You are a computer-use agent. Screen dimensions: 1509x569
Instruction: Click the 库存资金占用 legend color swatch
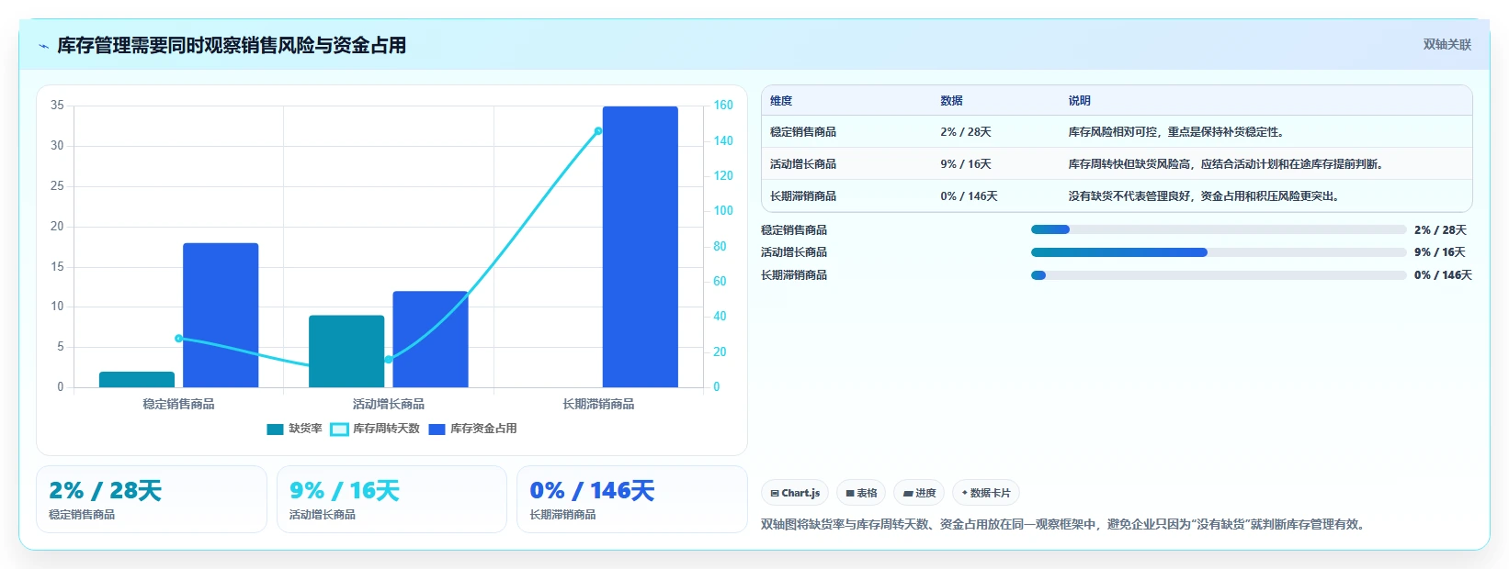point(437,430)
